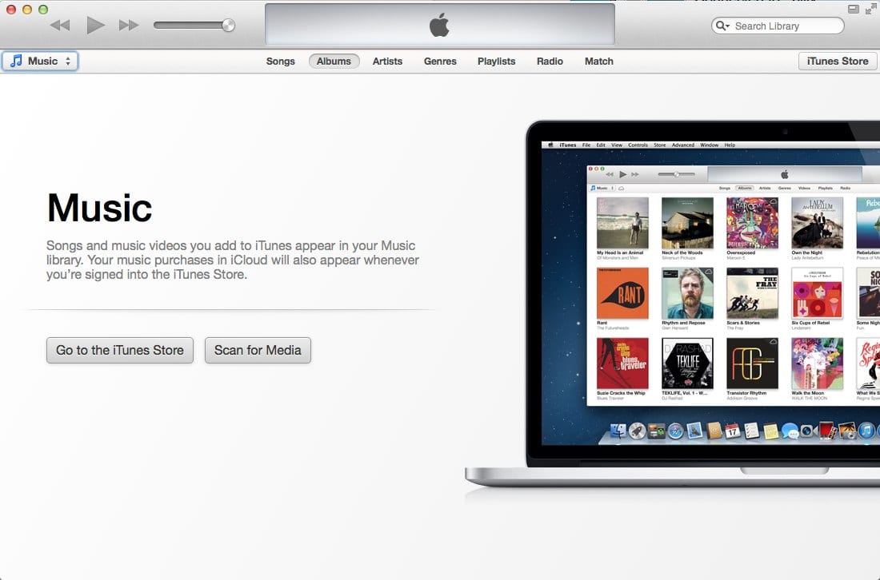Switch to the mini player
880x580 pixels.
853,9
